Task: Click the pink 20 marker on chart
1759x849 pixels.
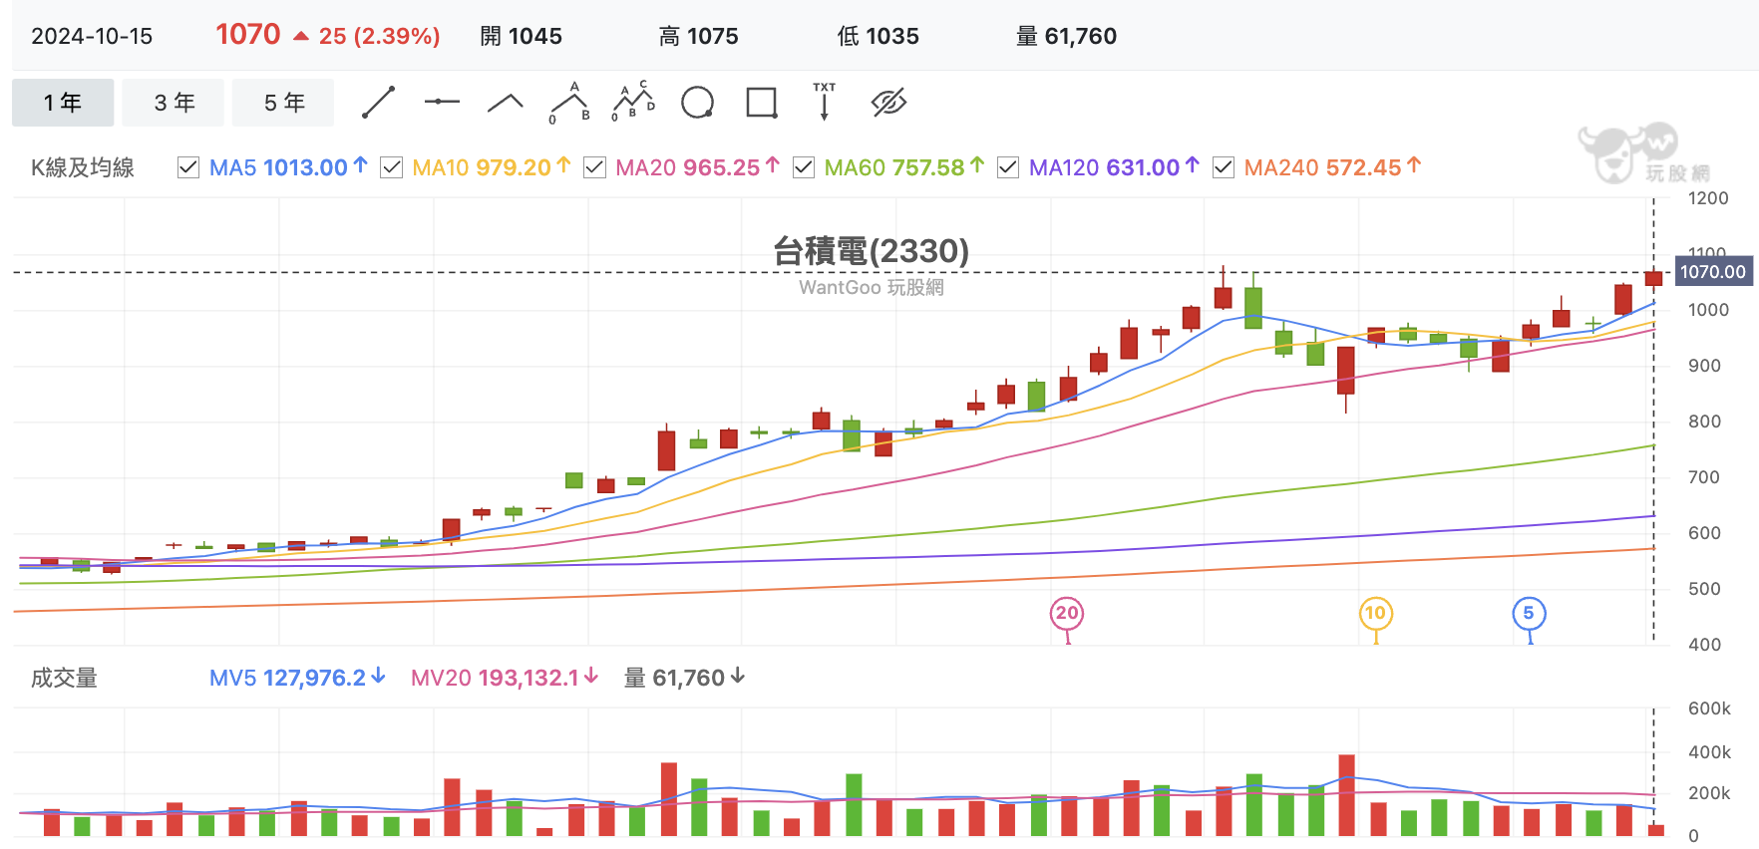Action: pyautogui.click(x=1067, y=613)
